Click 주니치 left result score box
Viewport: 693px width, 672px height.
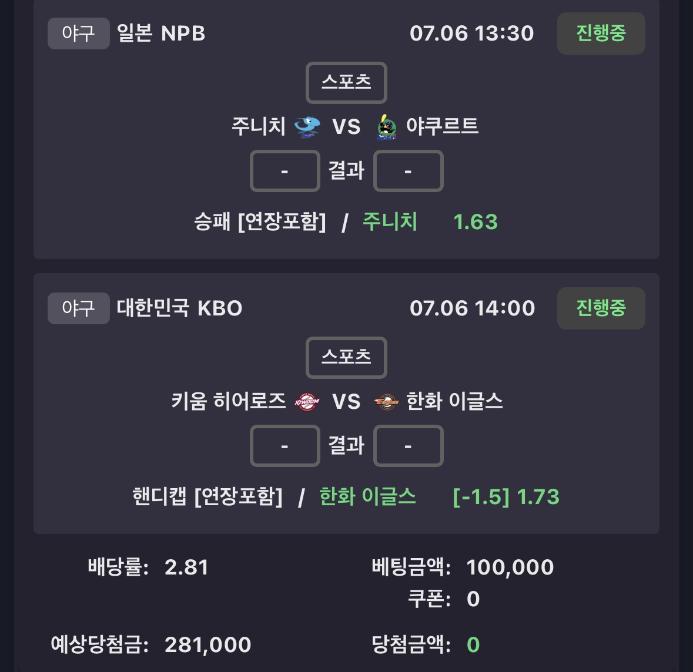point(285,171)
